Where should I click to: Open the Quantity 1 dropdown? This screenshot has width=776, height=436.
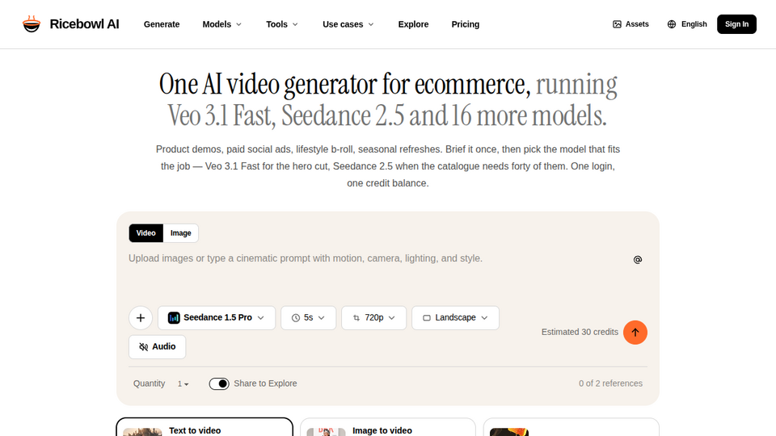pyautogui.click(x=183, y=384)
